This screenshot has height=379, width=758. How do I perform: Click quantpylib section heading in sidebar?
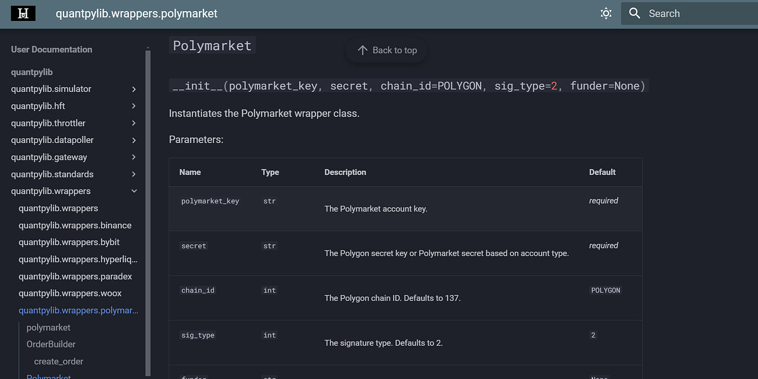32,72
